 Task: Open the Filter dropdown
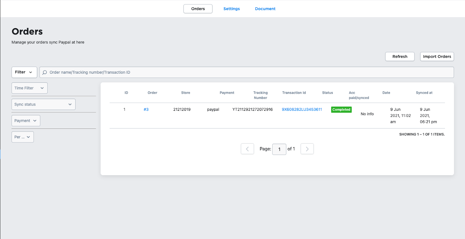tap(24, 72)
